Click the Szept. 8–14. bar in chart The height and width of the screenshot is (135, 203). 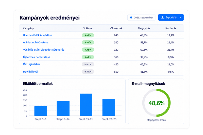pyautogui.click(x=63, y=108)
